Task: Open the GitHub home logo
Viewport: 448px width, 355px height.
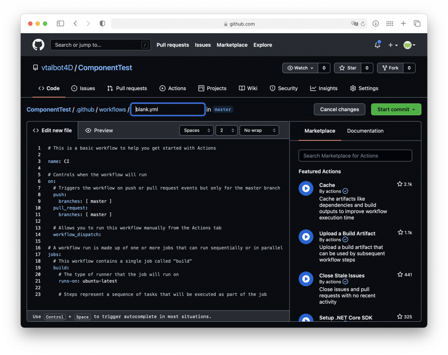Action: (x=38, y=45)
